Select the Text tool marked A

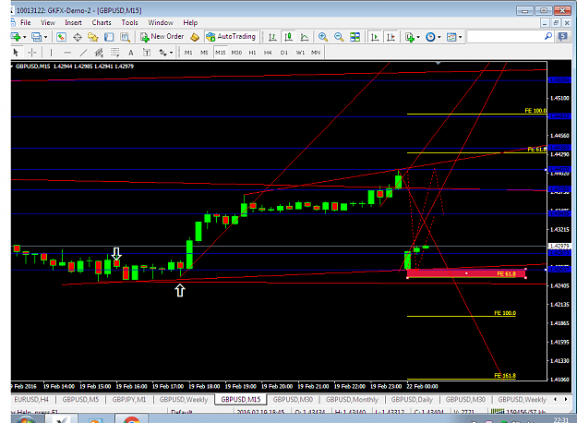[131, 53]
